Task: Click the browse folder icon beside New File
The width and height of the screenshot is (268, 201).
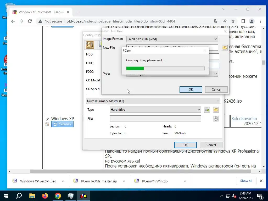Action: [225, 48]
